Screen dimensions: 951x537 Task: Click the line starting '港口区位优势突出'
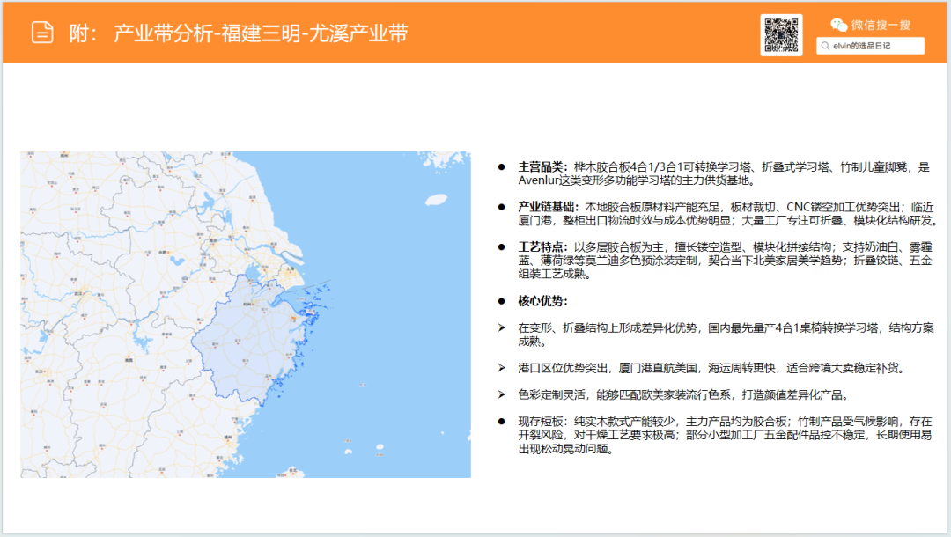point(711,368)
